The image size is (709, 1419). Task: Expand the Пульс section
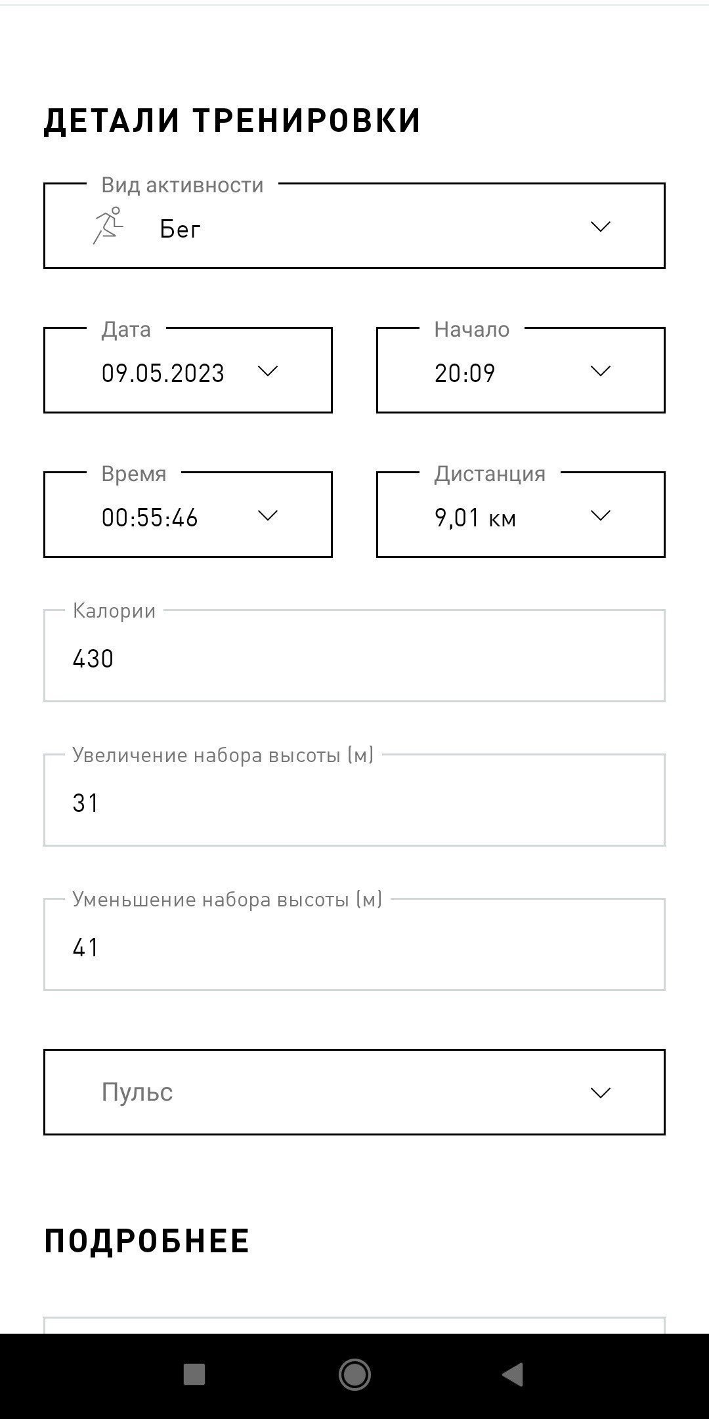(x=354, y=1092)
